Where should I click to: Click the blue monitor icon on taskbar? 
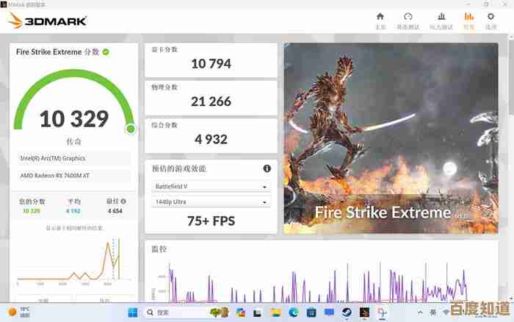pyautogui.click(x=329, y=312)
